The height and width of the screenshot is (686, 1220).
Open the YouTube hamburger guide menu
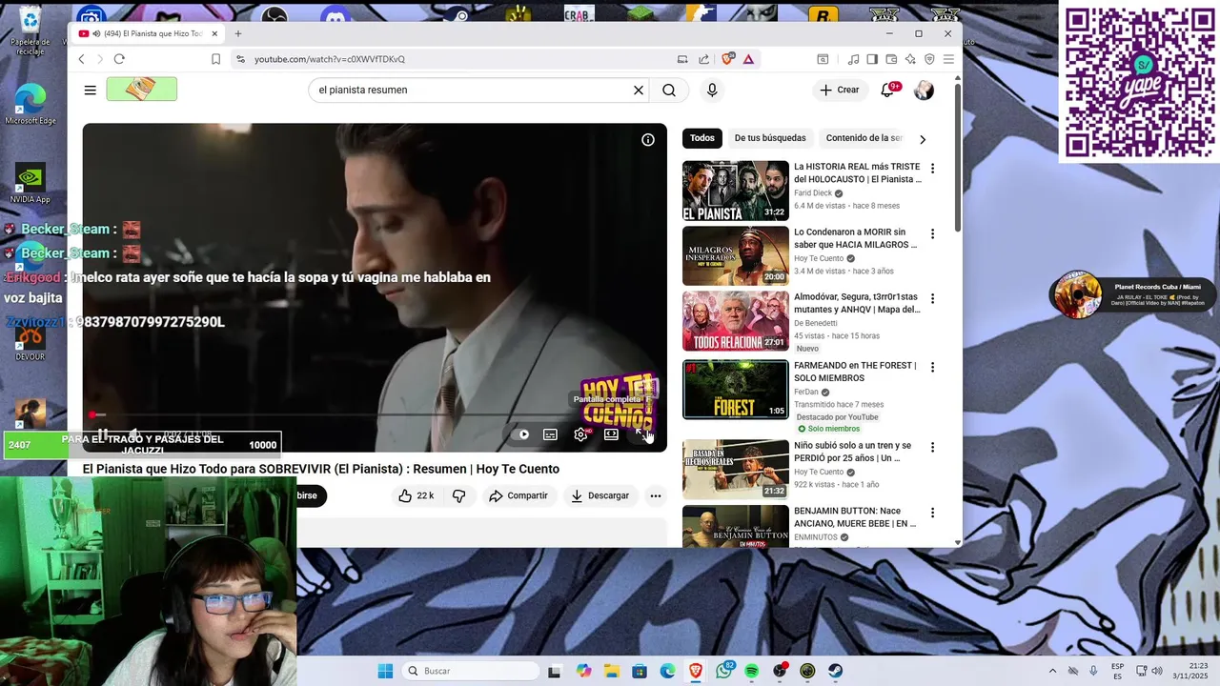[90, 90]
